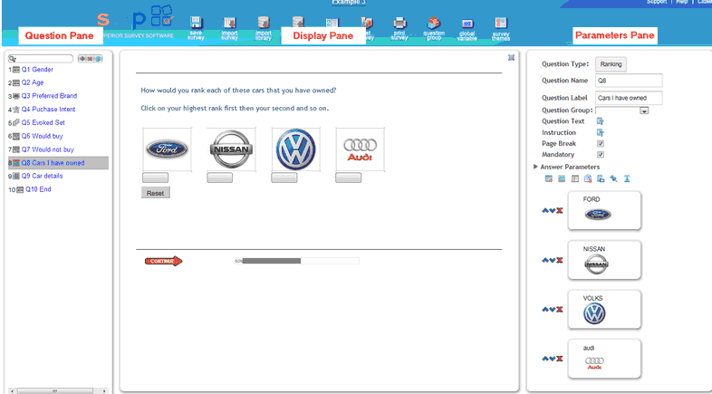Select the audi answer card in the parameters pane
712x394 pixels.
(x=604, y=359)
